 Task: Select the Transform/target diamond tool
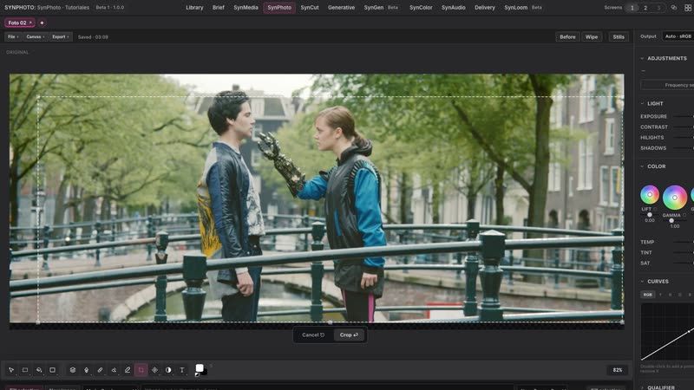click(155, 370)
